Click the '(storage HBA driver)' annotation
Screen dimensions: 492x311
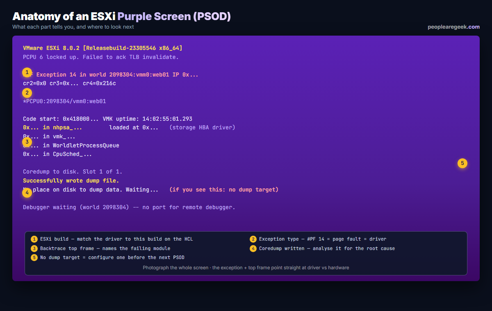click(x=202, y=128)
